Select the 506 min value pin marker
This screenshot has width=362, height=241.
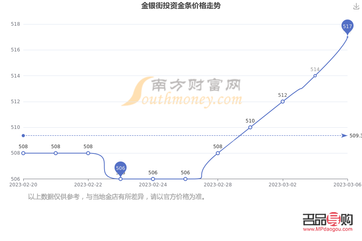click(x=121, y=169)
